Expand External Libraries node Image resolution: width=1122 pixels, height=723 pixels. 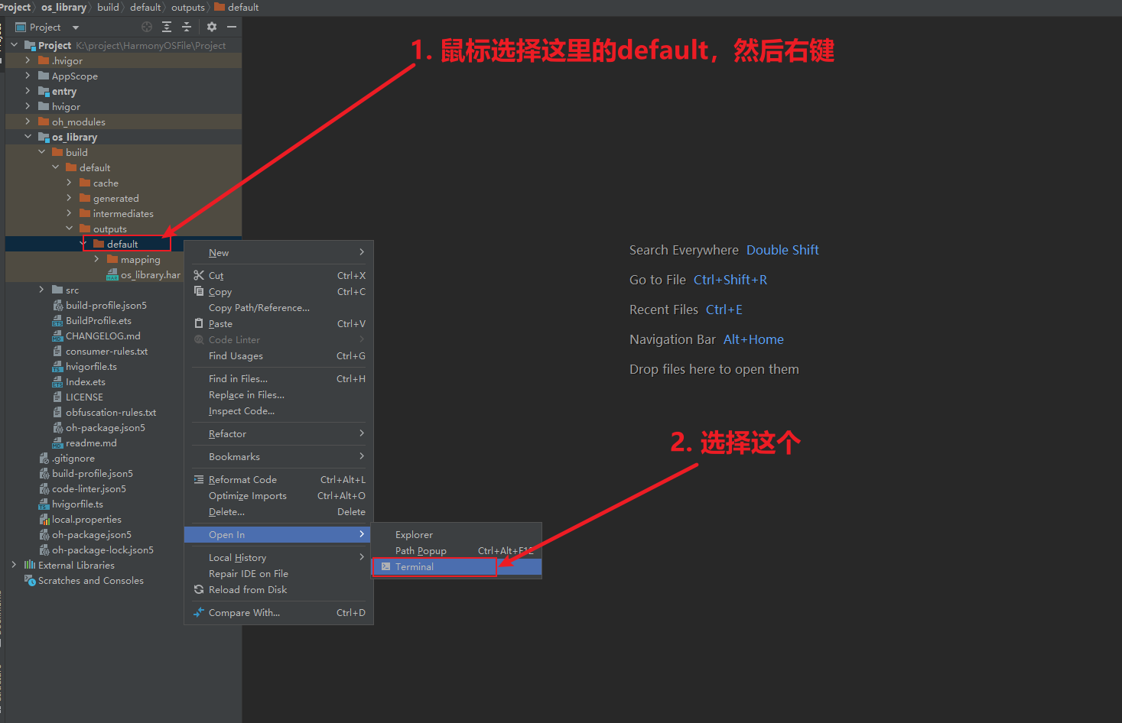14,564
